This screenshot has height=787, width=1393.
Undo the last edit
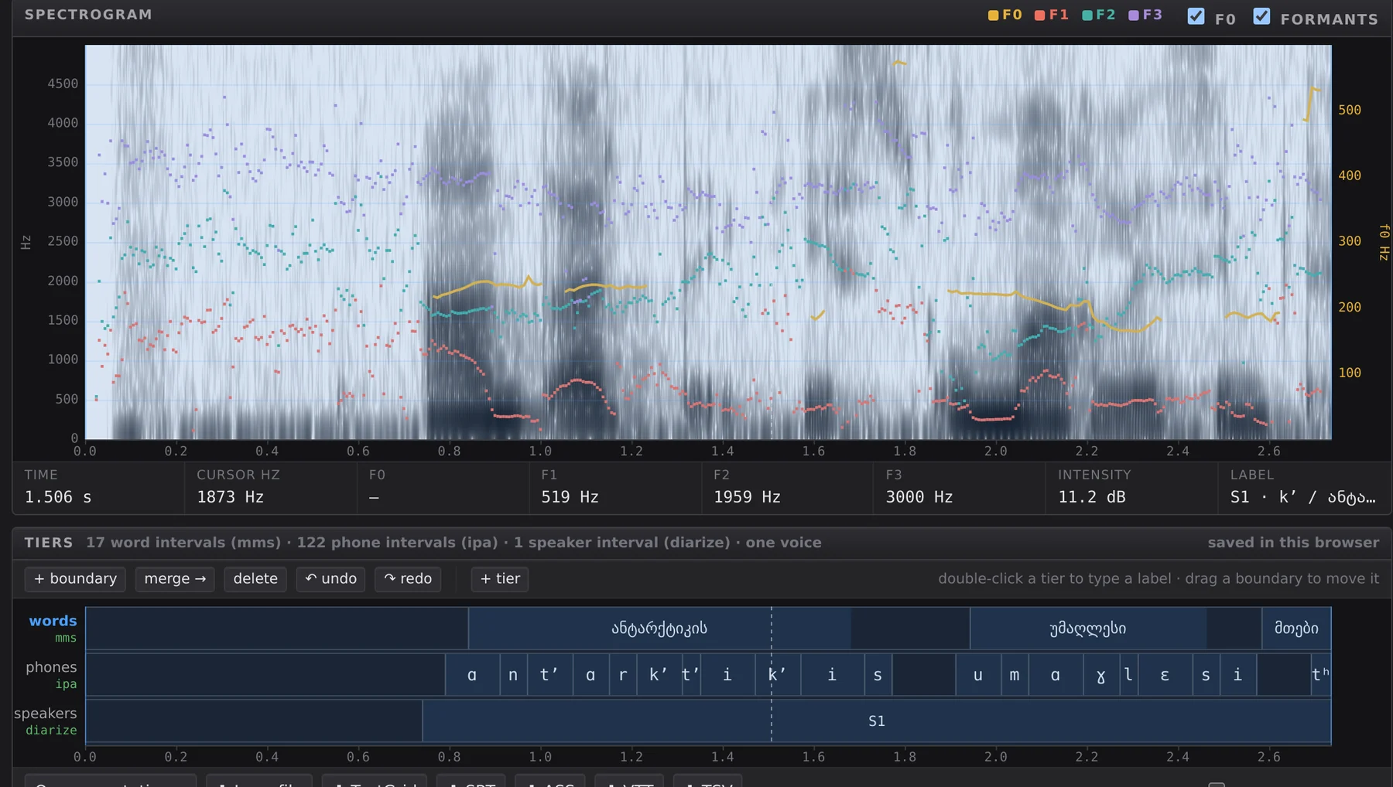[330, 579]
